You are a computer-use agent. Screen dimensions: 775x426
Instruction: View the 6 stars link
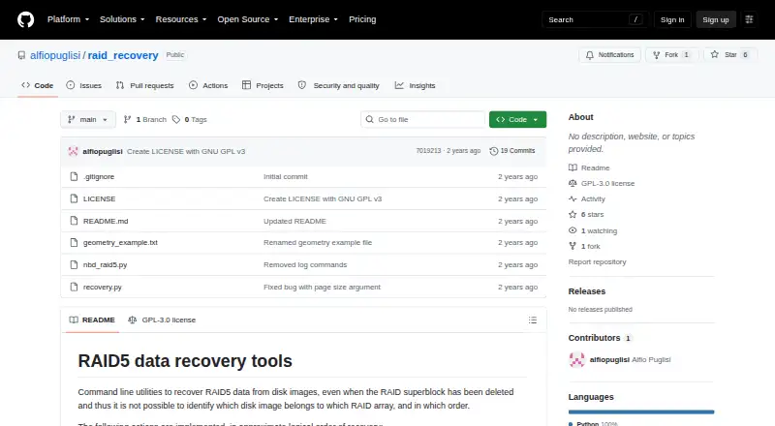coord(586,215)
